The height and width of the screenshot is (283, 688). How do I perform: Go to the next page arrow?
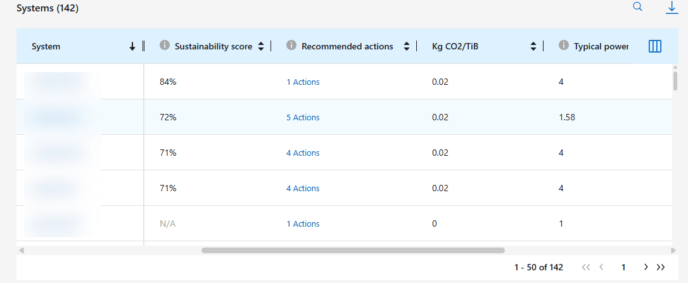(x=646, y=267)
